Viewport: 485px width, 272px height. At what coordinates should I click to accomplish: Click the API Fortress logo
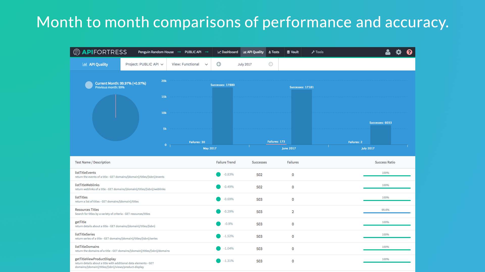[x=100, y=52]
